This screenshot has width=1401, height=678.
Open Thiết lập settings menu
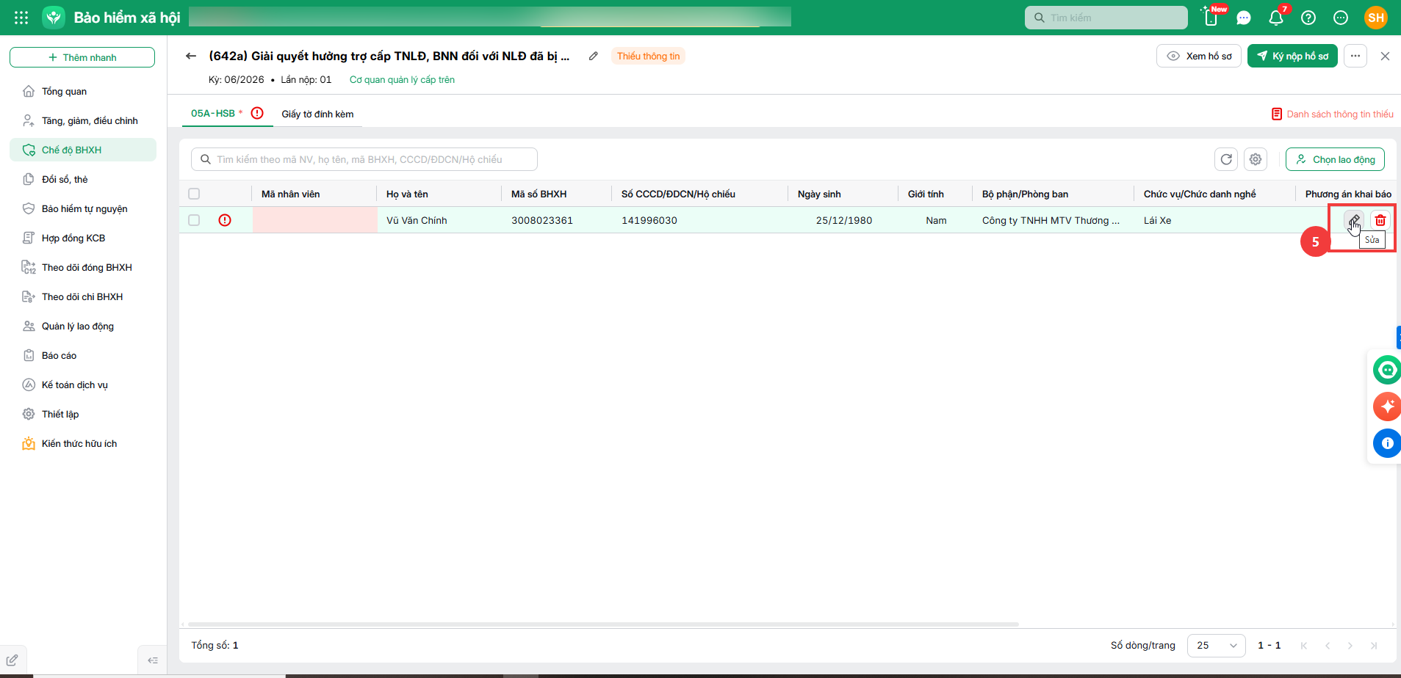[x=82, y=414]
